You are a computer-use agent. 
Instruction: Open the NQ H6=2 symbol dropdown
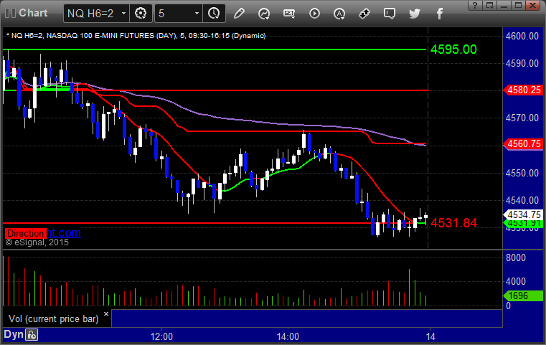tap(123, 14)
